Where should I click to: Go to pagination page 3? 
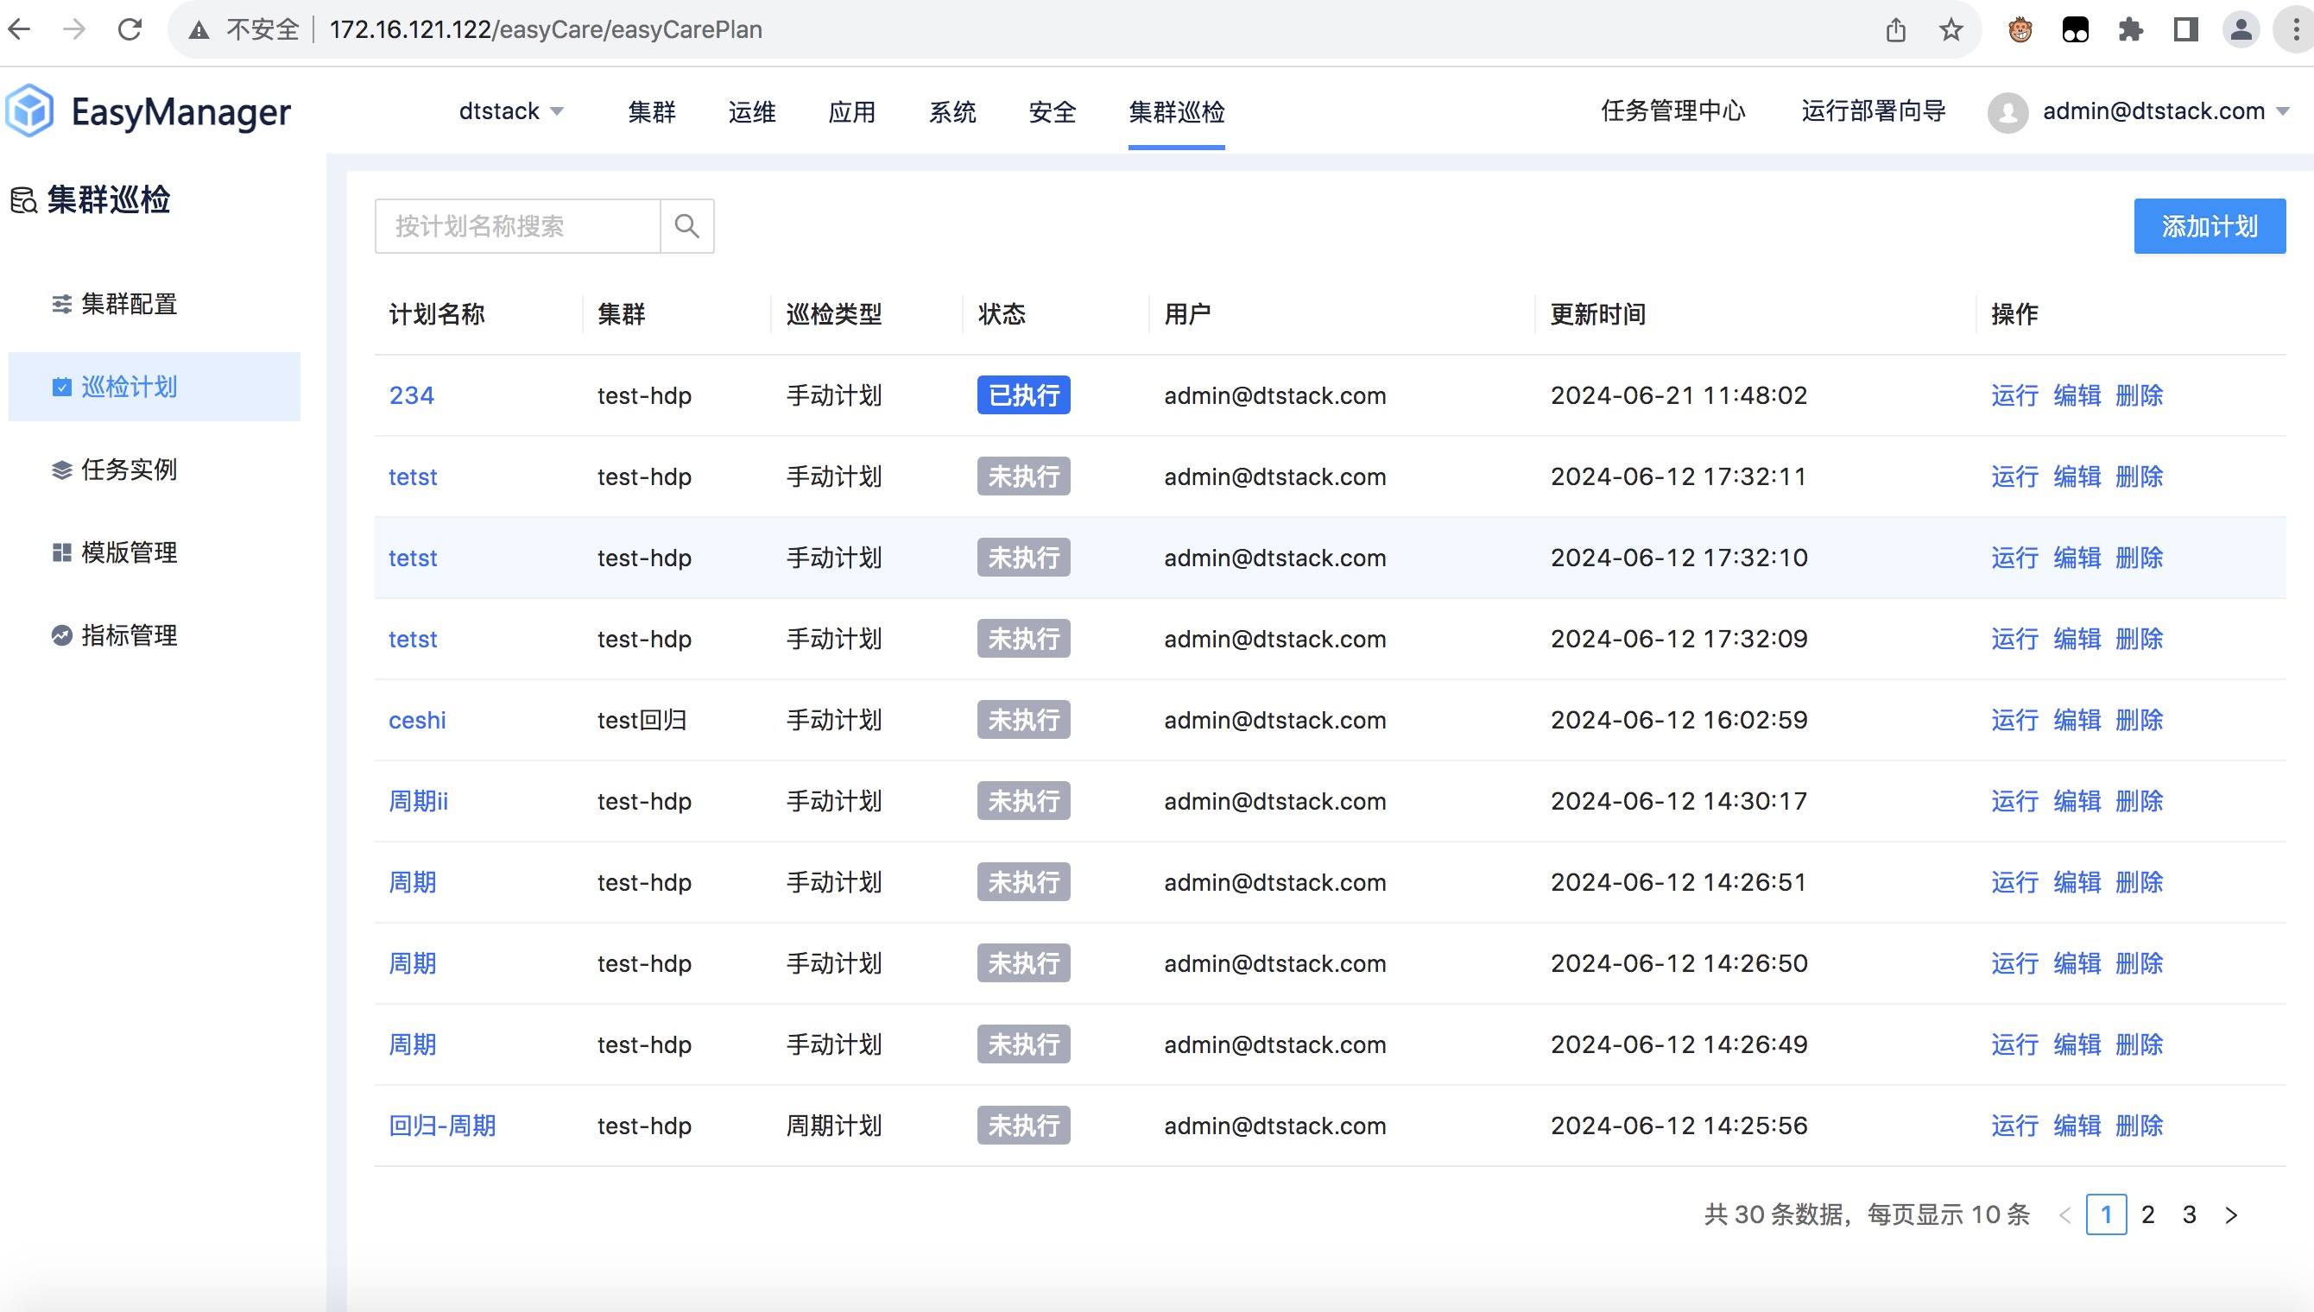[2190, 1214]
